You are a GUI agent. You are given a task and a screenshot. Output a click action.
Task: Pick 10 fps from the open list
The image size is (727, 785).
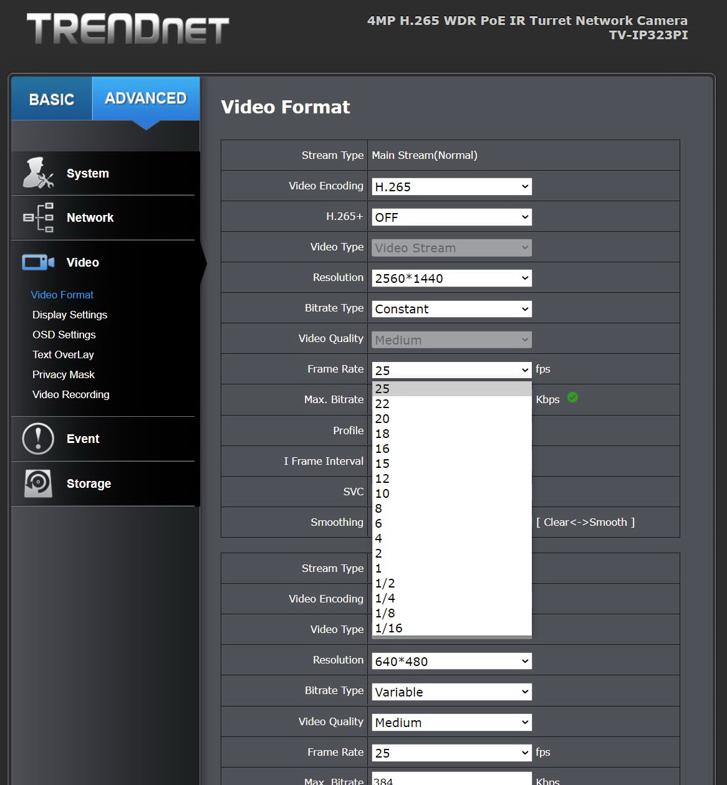[x=452, y=493]
